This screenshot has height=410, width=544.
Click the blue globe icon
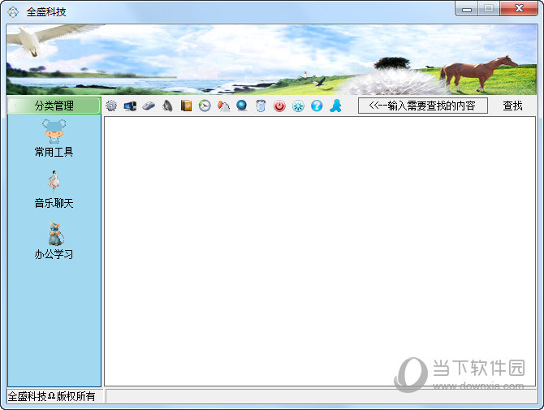(x=242, y=106)
